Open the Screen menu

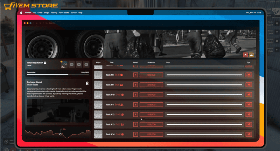pyautogui.click(x=74, y=13)
